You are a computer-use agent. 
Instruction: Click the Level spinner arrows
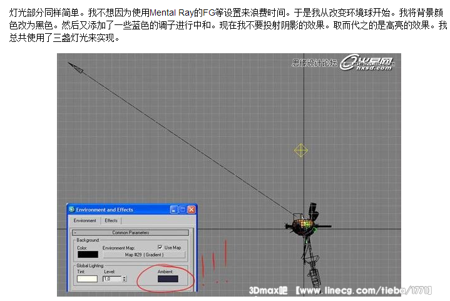(125, 279)
